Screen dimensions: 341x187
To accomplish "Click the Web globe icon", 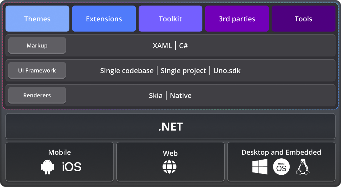I will pyautogui.click(x=170, y=167).
